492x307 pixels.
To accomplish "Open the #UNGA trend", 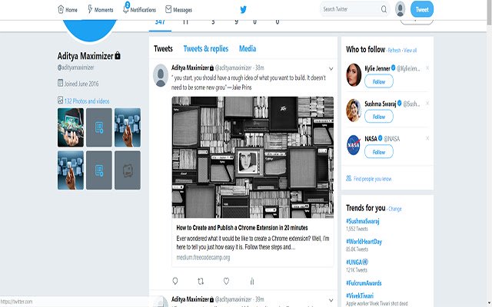I will tap(357, 262).
